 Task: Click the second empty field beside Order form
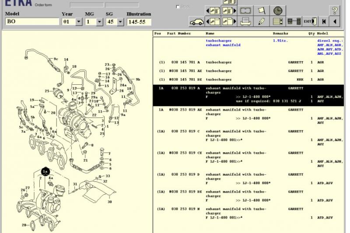click(122, 5)
